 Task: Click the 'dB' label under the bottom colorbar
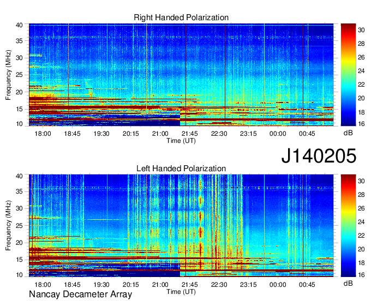click(348, 284)
